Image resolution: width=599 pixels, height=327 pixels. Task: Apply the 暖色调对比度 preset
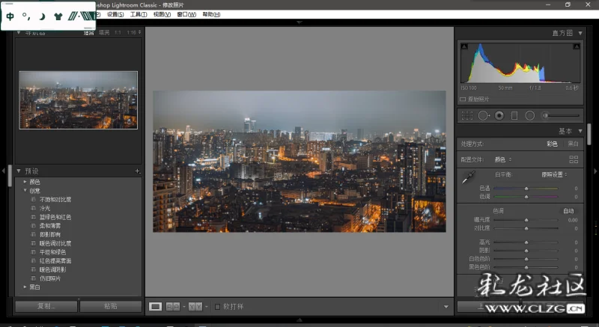pyautogui.click(x=55, y=243)
